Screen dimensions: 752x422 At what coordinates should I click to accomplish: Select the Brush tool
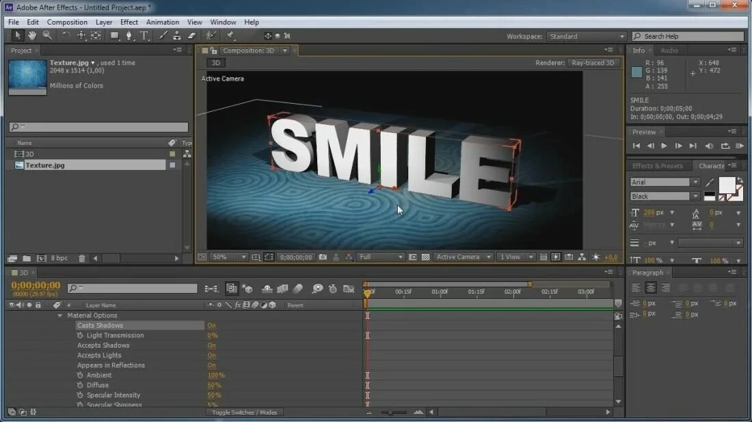[163, 36]
